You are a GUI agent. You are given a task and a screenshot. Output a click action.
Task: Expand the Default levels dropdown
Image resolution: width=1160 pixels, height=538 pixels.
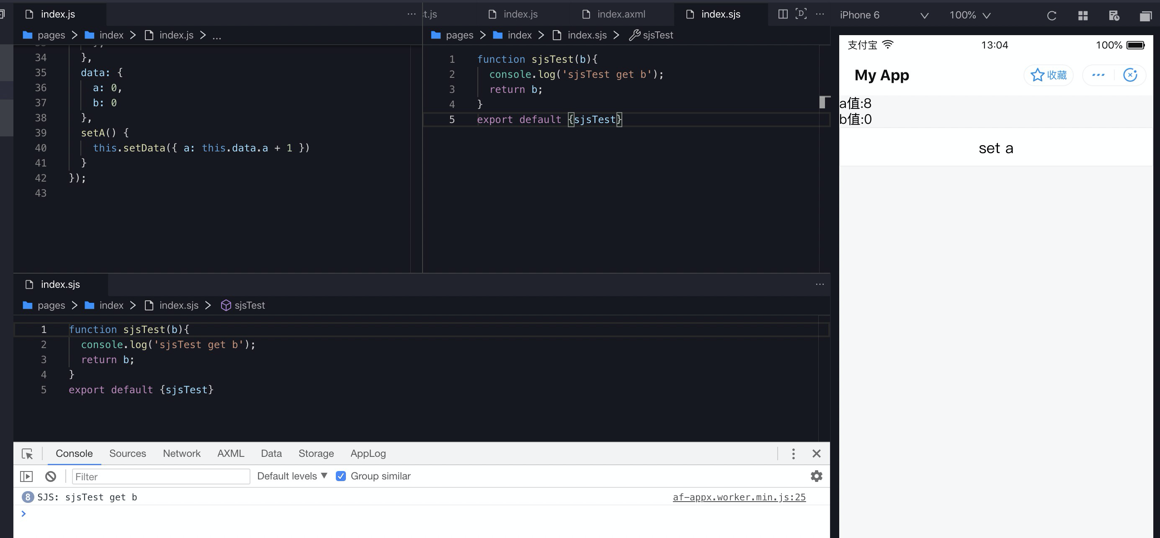pos(292,476)
